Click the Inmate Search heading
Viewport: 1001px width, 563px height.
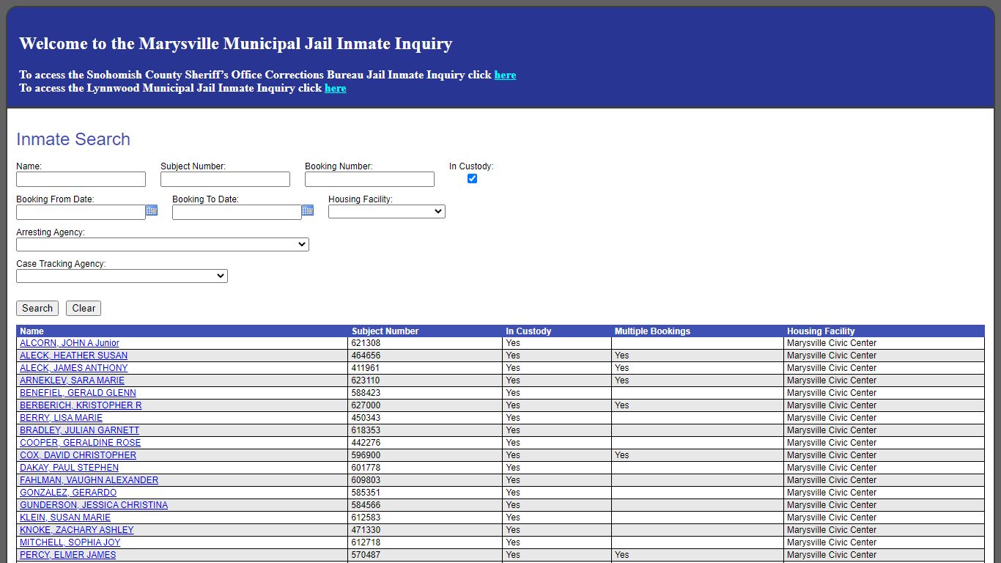[x=73, y=139]
